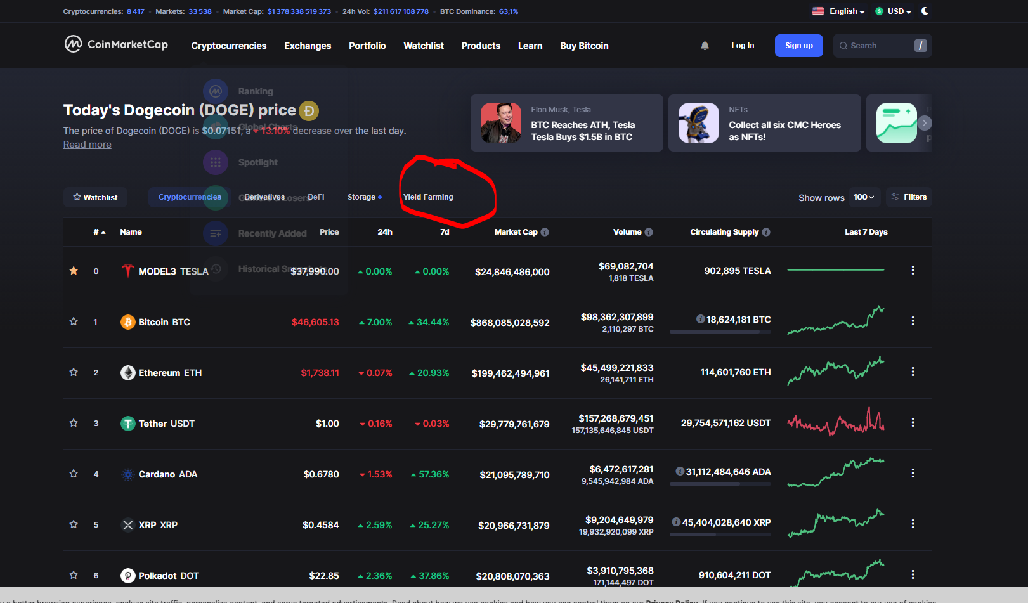Click the Market Cap info icon
1028x603 pixels.
[545, 232]
